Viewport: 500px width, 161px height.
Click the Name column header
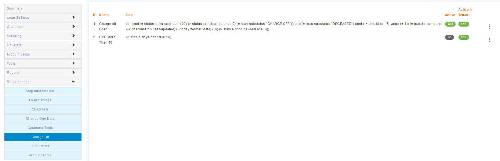coord(104,15)
